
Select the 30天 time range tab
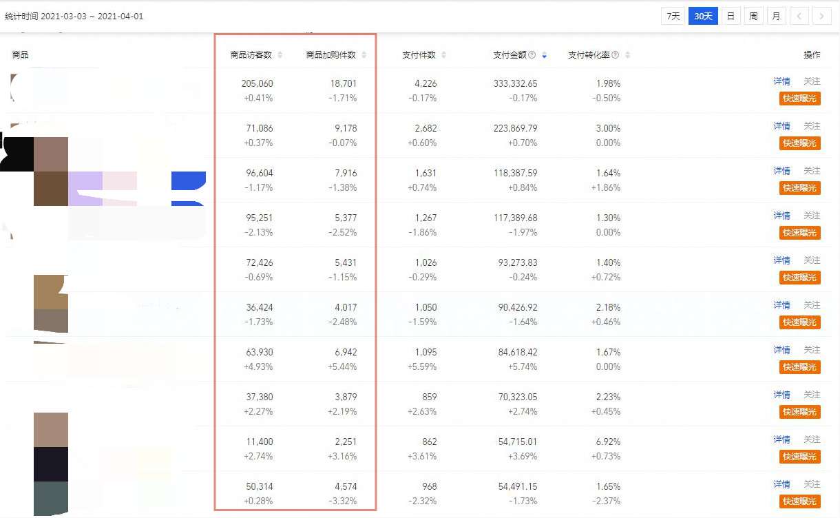tap(703, 17)
